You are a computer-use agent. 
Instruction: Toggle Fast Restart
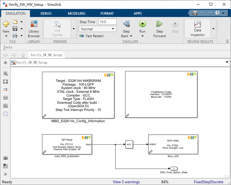tap(92, 36)
